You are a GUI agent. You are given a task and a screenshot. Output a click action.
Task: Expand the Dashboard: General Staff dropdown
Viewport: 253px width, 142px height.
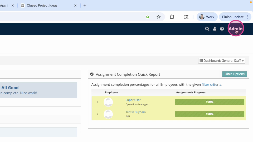tap(222, 61)
